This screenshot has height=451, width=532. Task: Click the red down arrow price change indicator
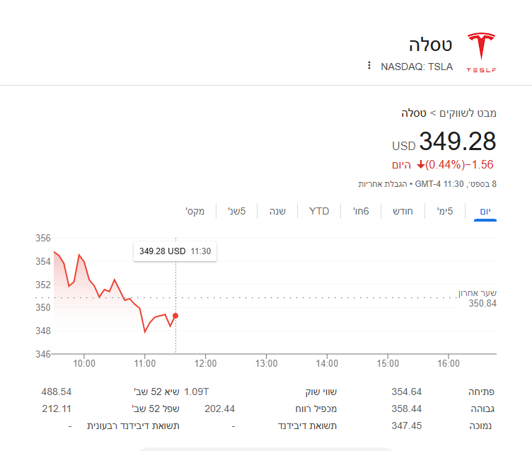421,165
